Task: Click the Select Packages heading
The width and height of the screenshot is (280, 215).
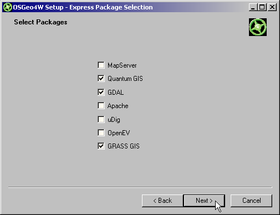Action: [40, 22]
